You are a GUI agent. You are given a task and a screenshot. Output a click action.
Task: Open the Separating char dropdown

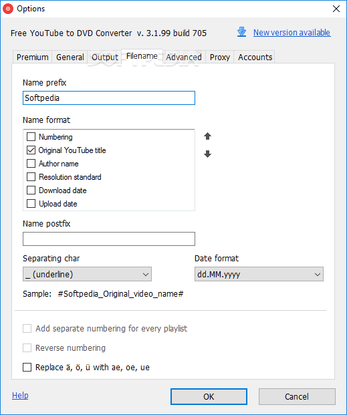click(x=87, y=274)
